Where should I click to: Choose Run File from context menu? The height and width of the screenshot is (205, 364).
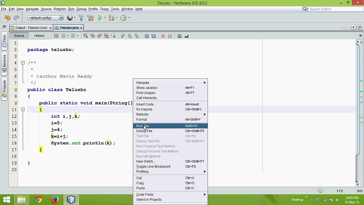[170, 126]
